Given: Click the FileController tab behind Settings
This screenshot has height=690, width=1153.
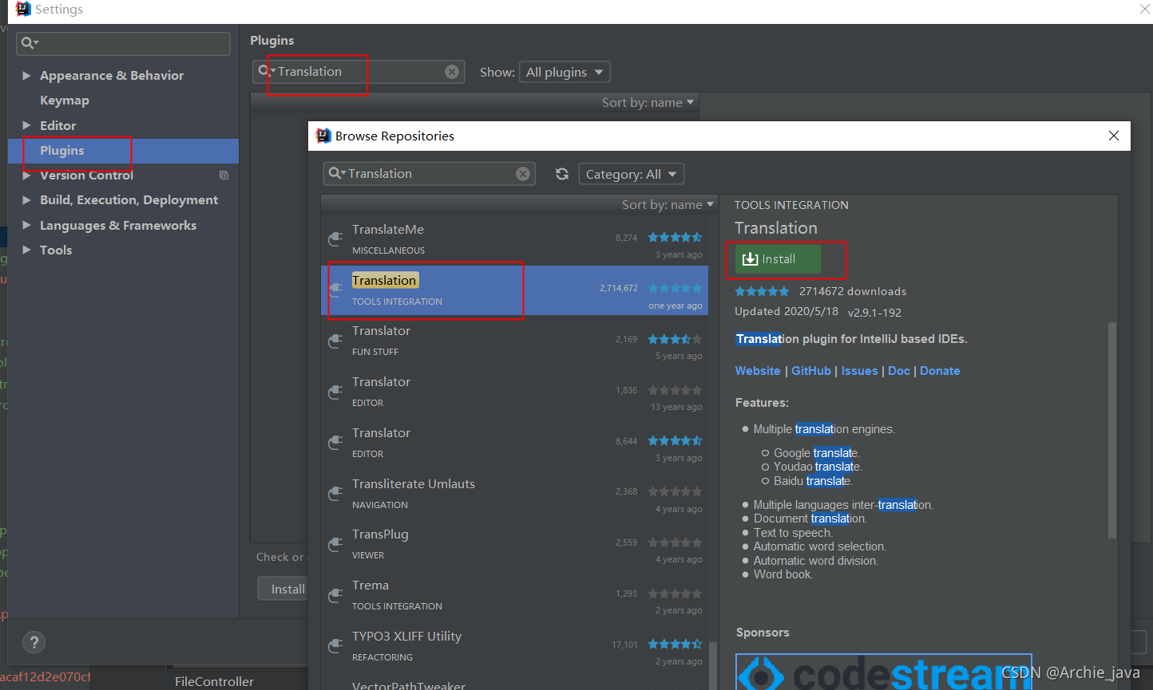Looking at the screenshot, I should click(x=214, y=681).
